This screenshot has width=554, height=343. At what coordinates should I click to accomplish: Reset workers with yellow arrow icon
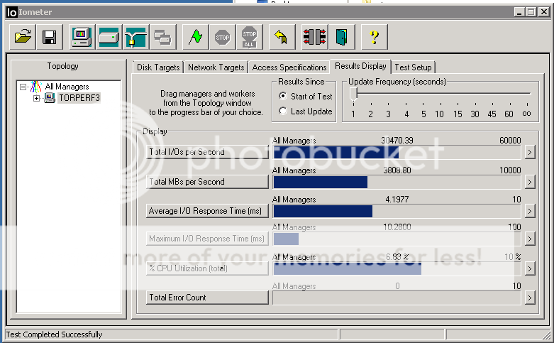pos(282,37)
